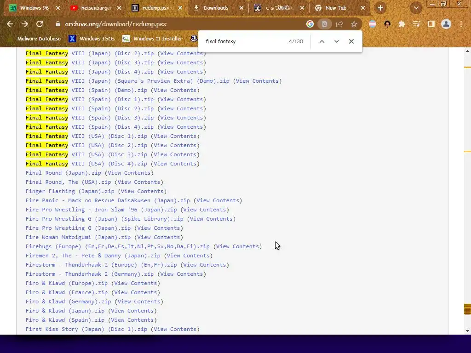Download Finger Flashing (Japan).zip
The width and height of the screenshot is (471, 353).
click(70, 191)
